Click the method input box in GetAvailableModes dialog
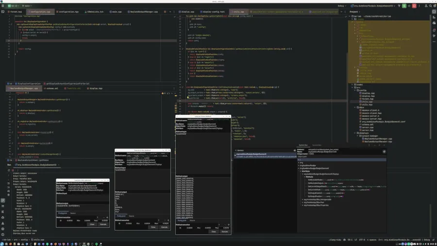Image resolution: width=437 pixels, height=246 pixels. (203, 154)
